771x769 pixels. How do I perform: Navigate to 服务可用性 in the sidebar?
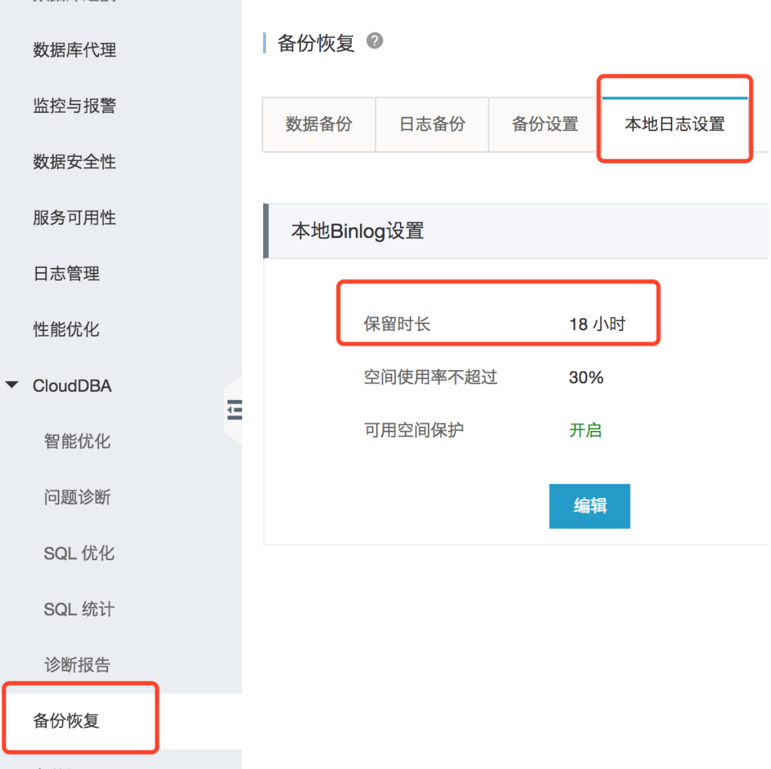[75, 218]
